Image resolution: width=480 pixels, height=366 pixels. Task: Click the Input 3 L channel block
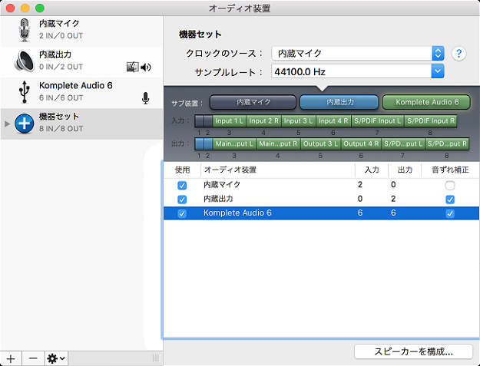(x=298, y=121)
